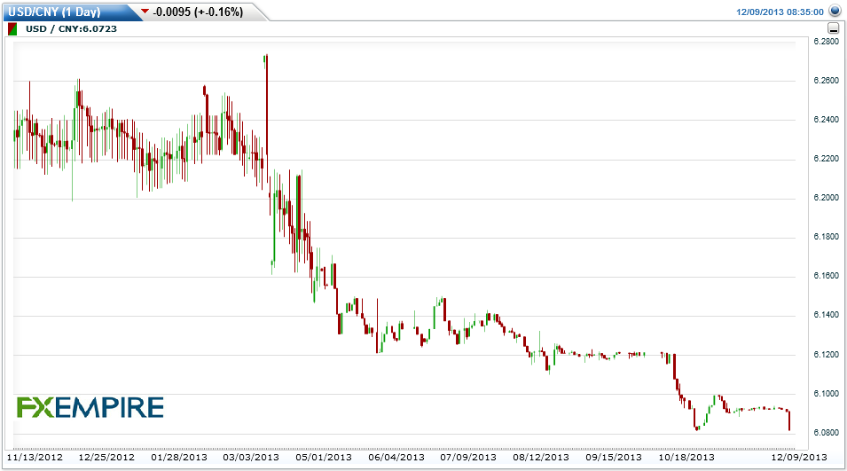This screenshot has width=847, height=471.
Task: Click the 6.2800 y-axis price label
Action: pyautogui.click(x=827, y=42)
